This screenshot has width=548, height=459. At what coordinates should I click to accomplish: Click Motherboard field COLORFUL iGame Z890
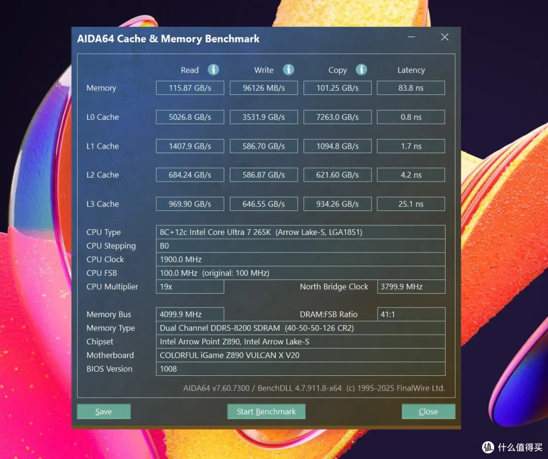[x=300, y=355]
